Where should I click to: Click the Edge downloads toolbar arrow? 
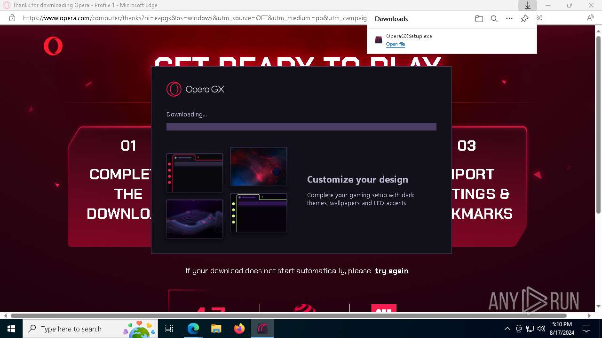[x=528, y=6]
